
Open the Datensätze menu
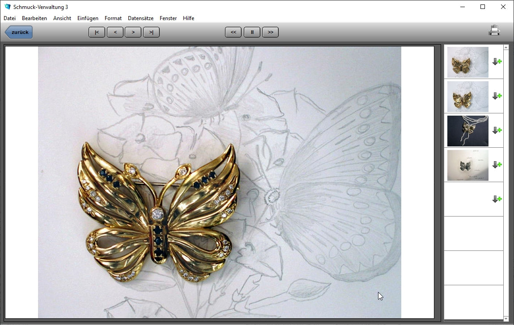(x=140, y=18)
